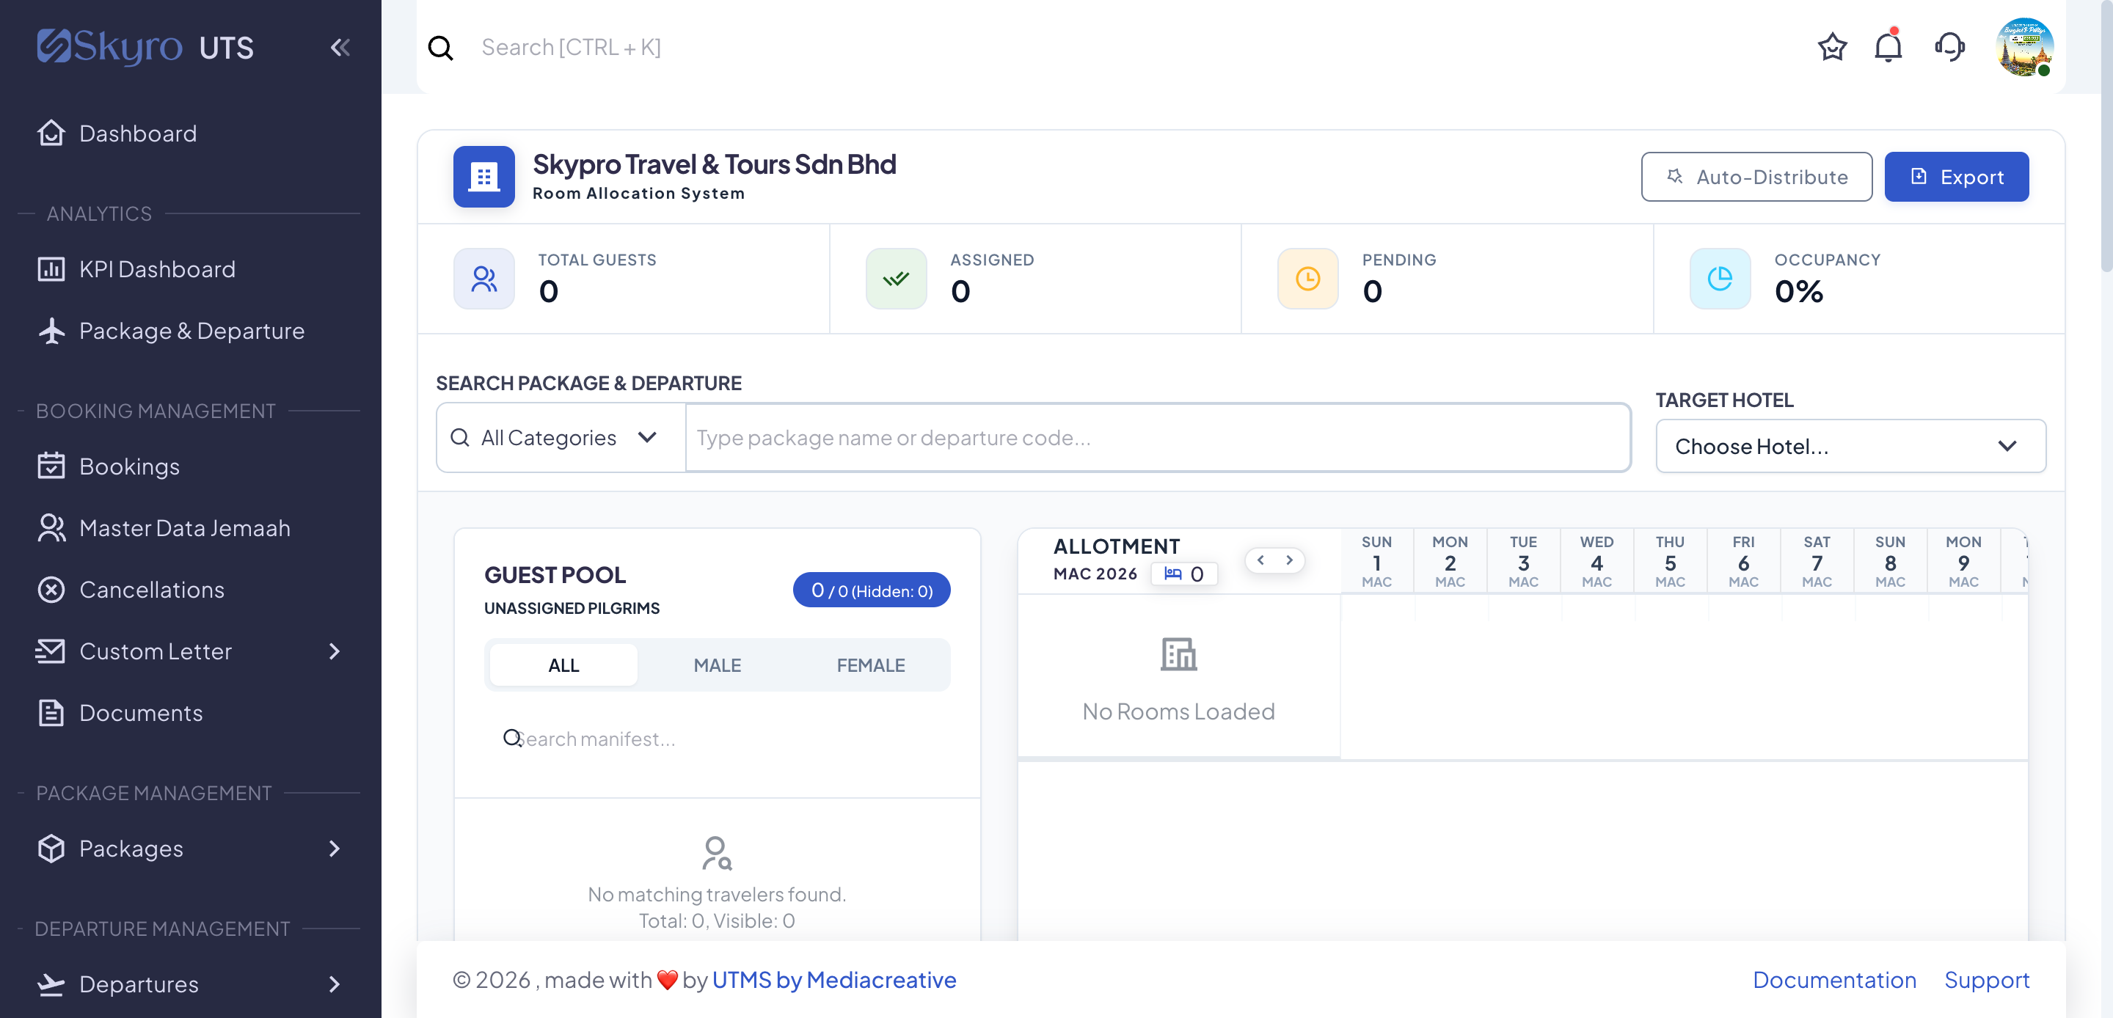2113x1018 pixels.
Task: Click the no matching travelers icon
Action: pyautogui.click(x=717, y=853)
